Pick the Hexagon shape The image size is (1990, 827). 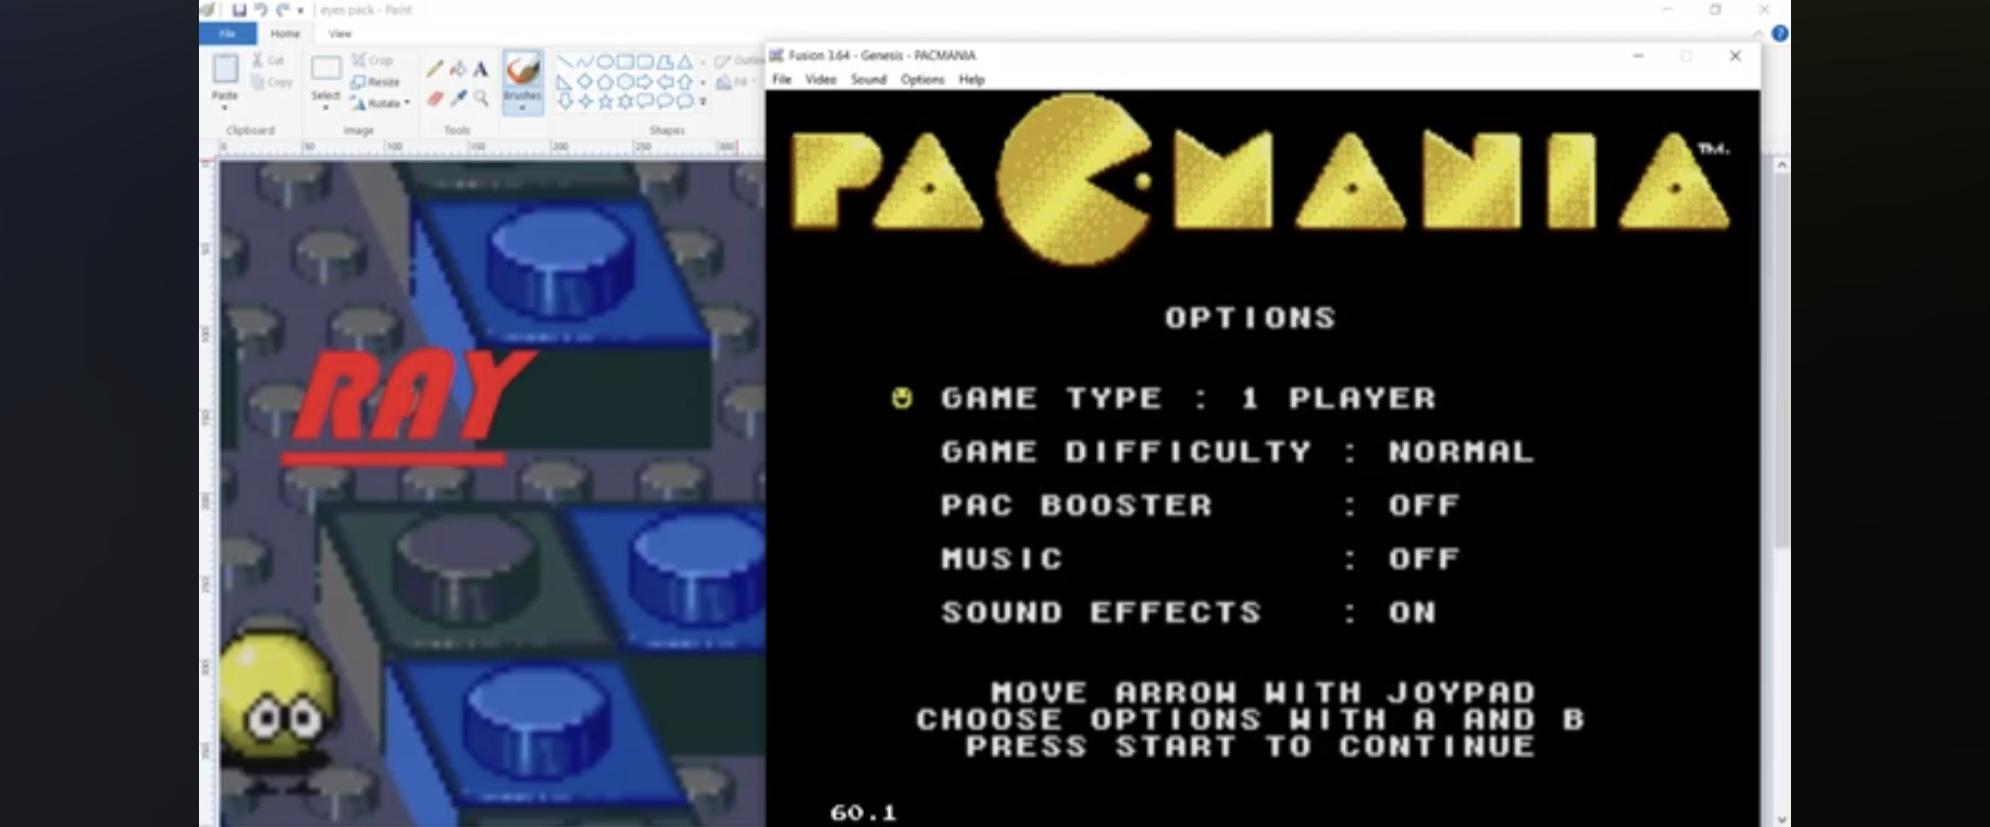pyautogui.click(x=626, y=82)
